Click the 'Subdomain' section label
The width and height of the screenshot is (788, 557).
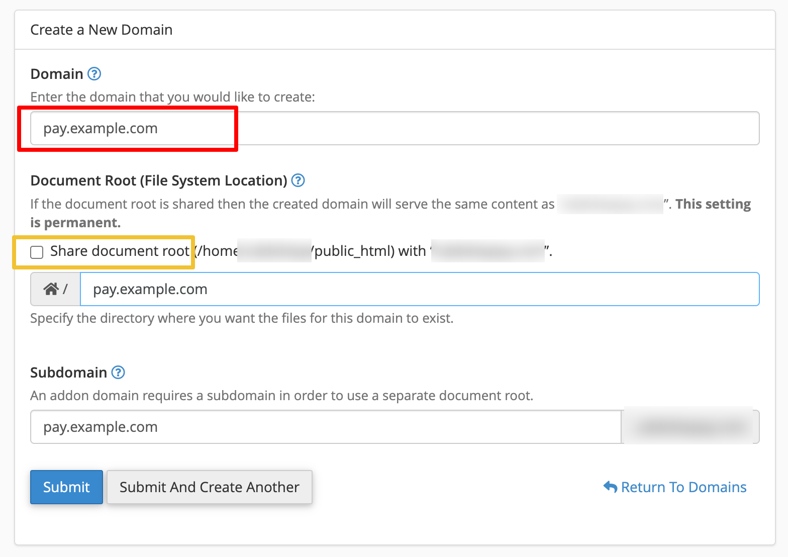pyautogui.click(x=69, y=373)
